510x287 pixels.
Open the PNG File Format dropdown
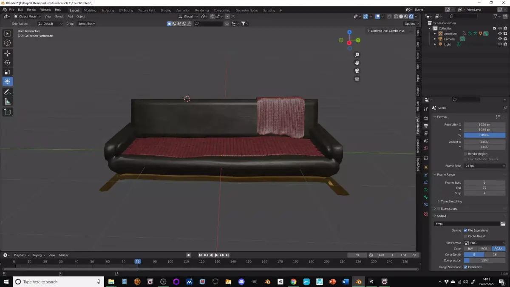[485, 243]
